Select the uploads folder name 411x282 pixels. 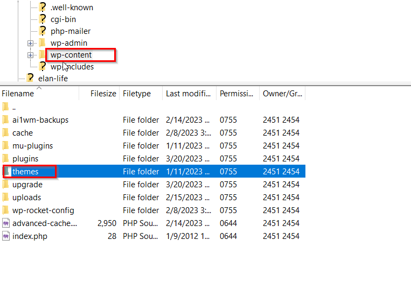click(26, 198)
